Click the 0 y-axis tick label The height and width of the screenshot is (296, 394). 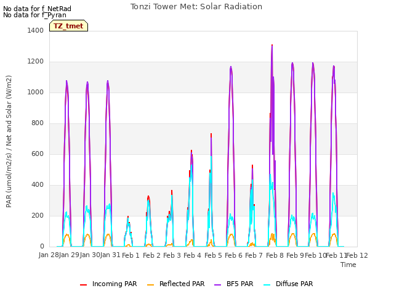coord(42,247)
